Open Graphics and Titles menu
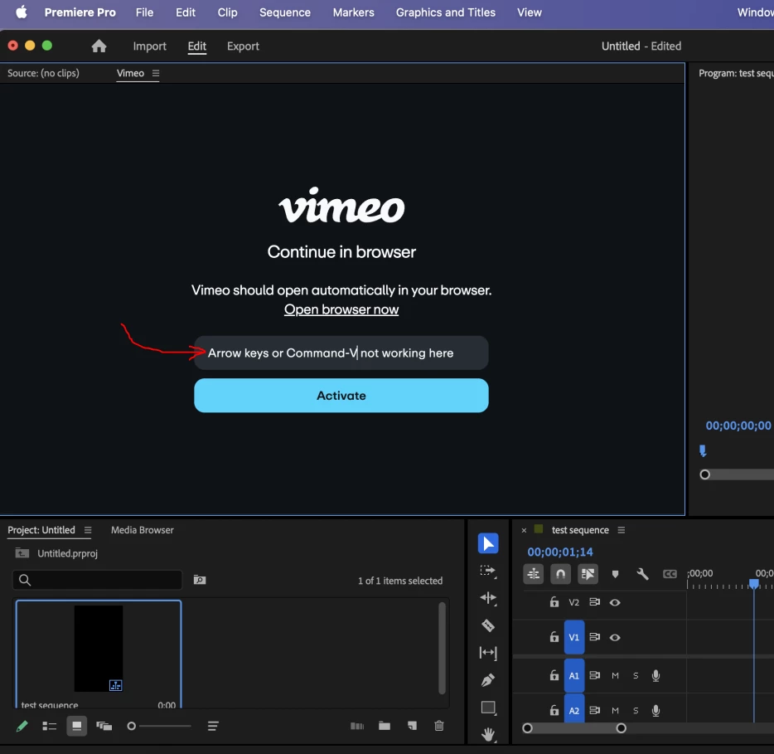774x754 pixels. pyautogui.click(x=445, y=12)
